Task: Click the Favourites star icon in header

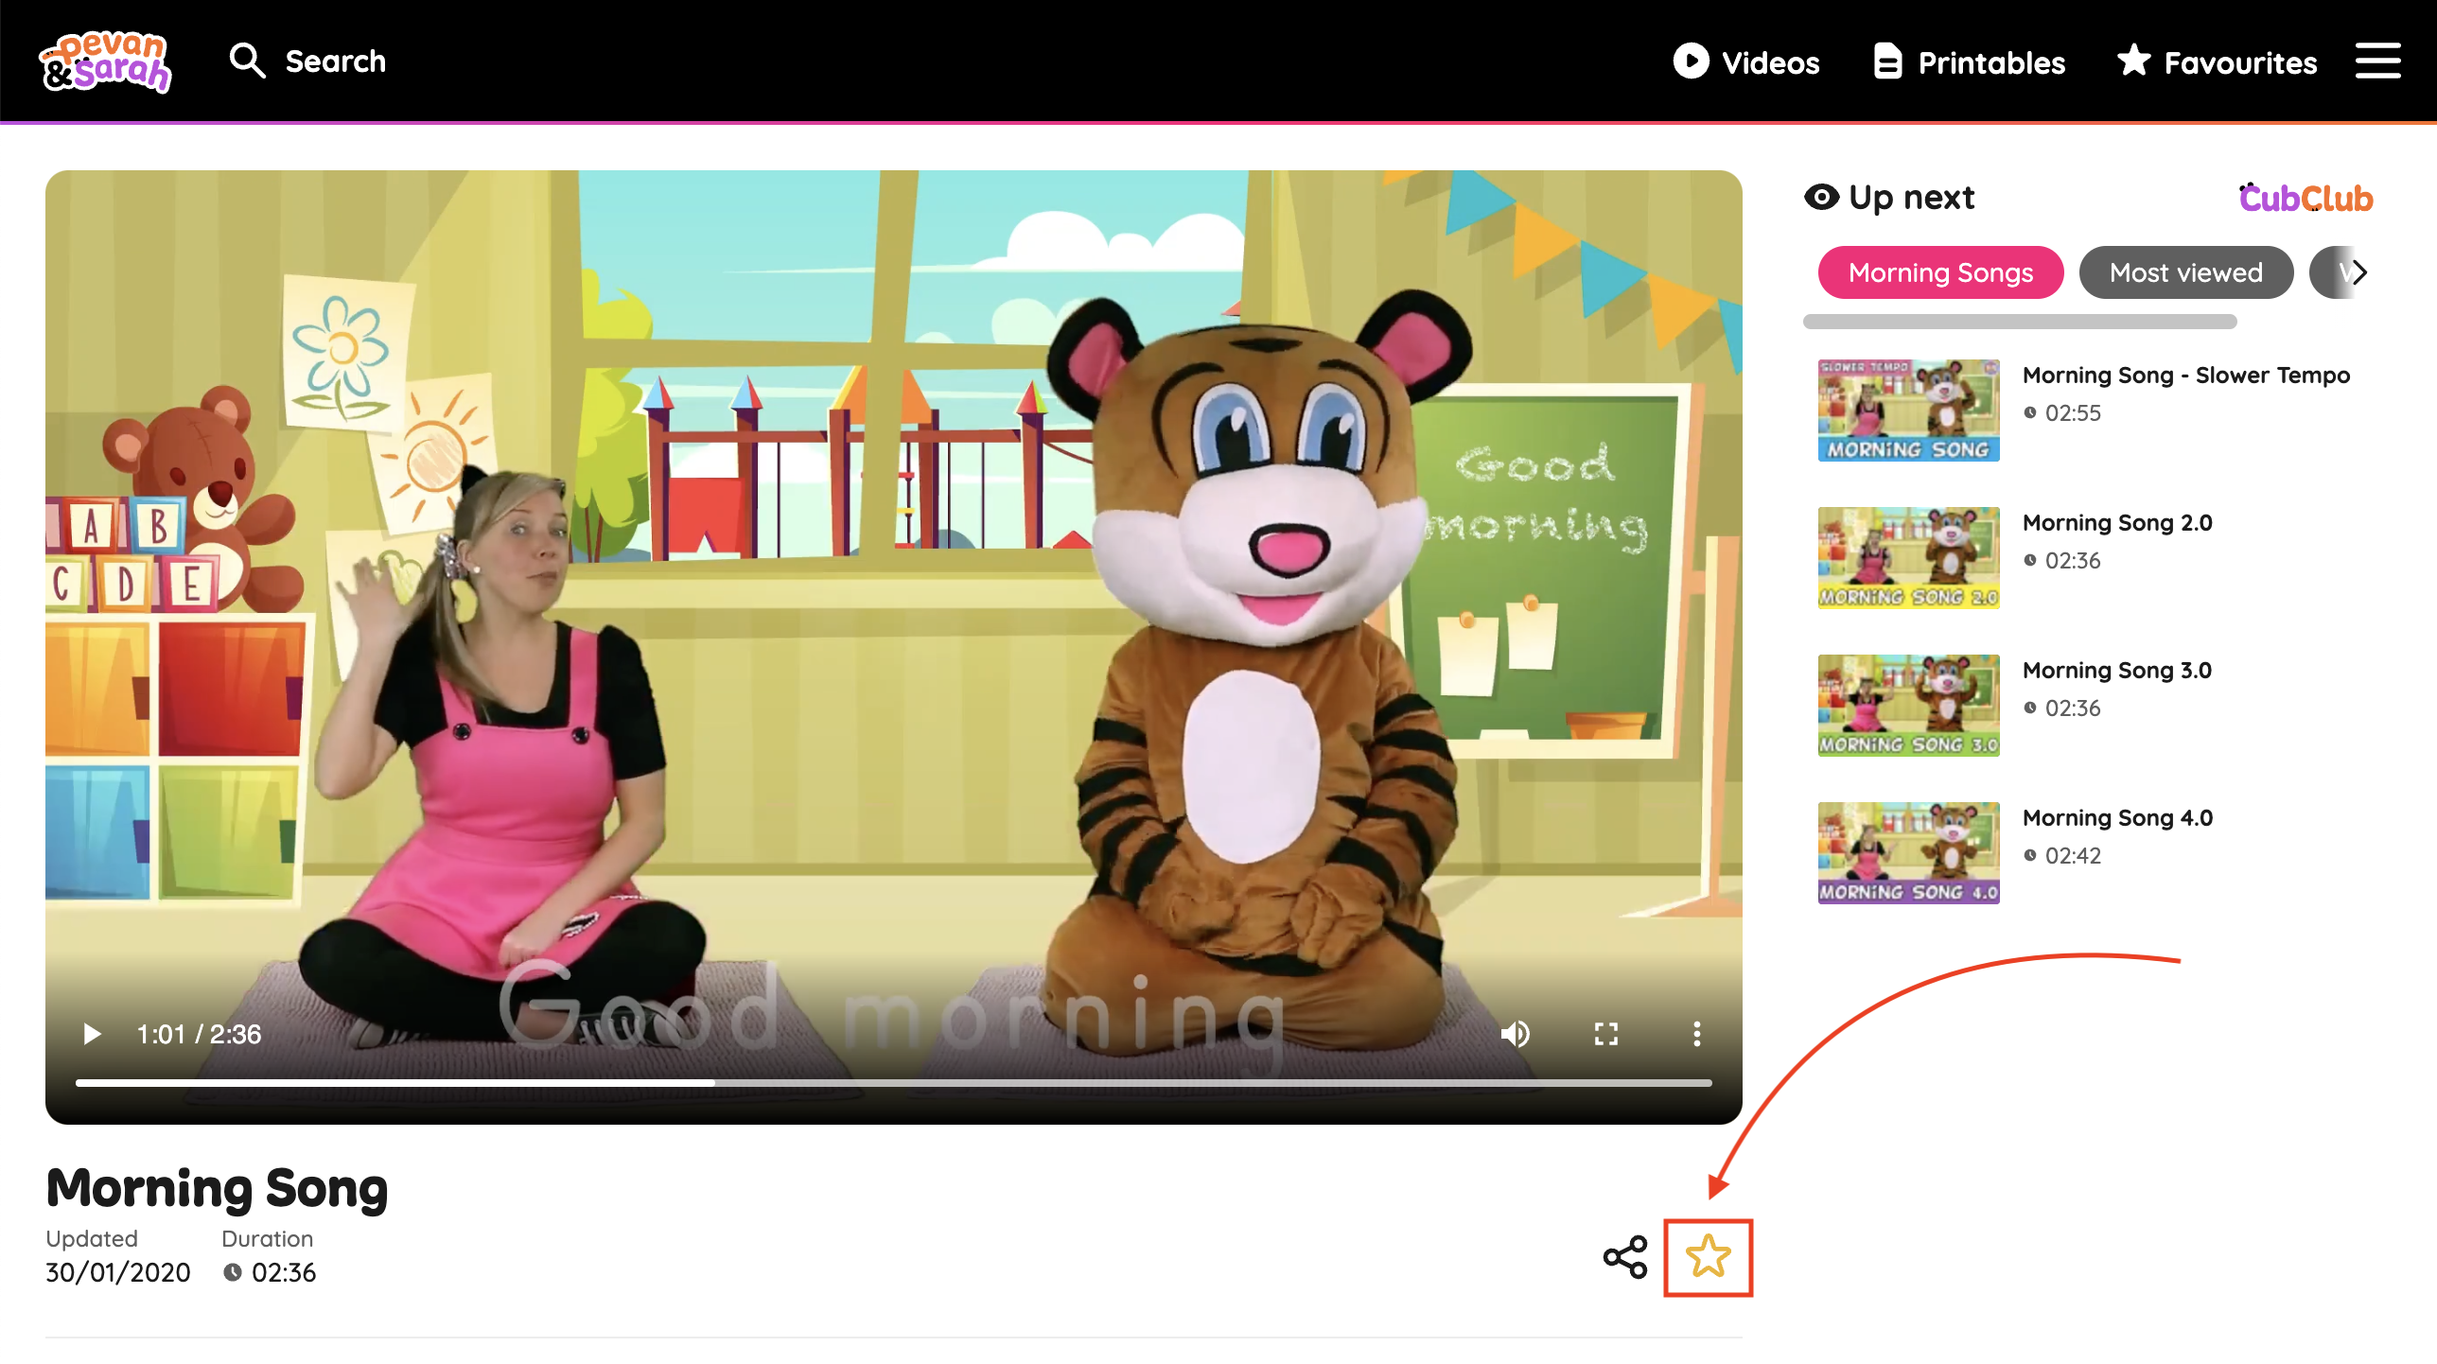Action: tap(2134, 60)
